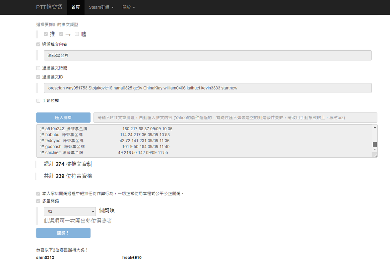Image resolution: width=390 pixels, height=265 pixels.
Task: Click the 開獎！ draw button
Action: [x=63, y=233]
